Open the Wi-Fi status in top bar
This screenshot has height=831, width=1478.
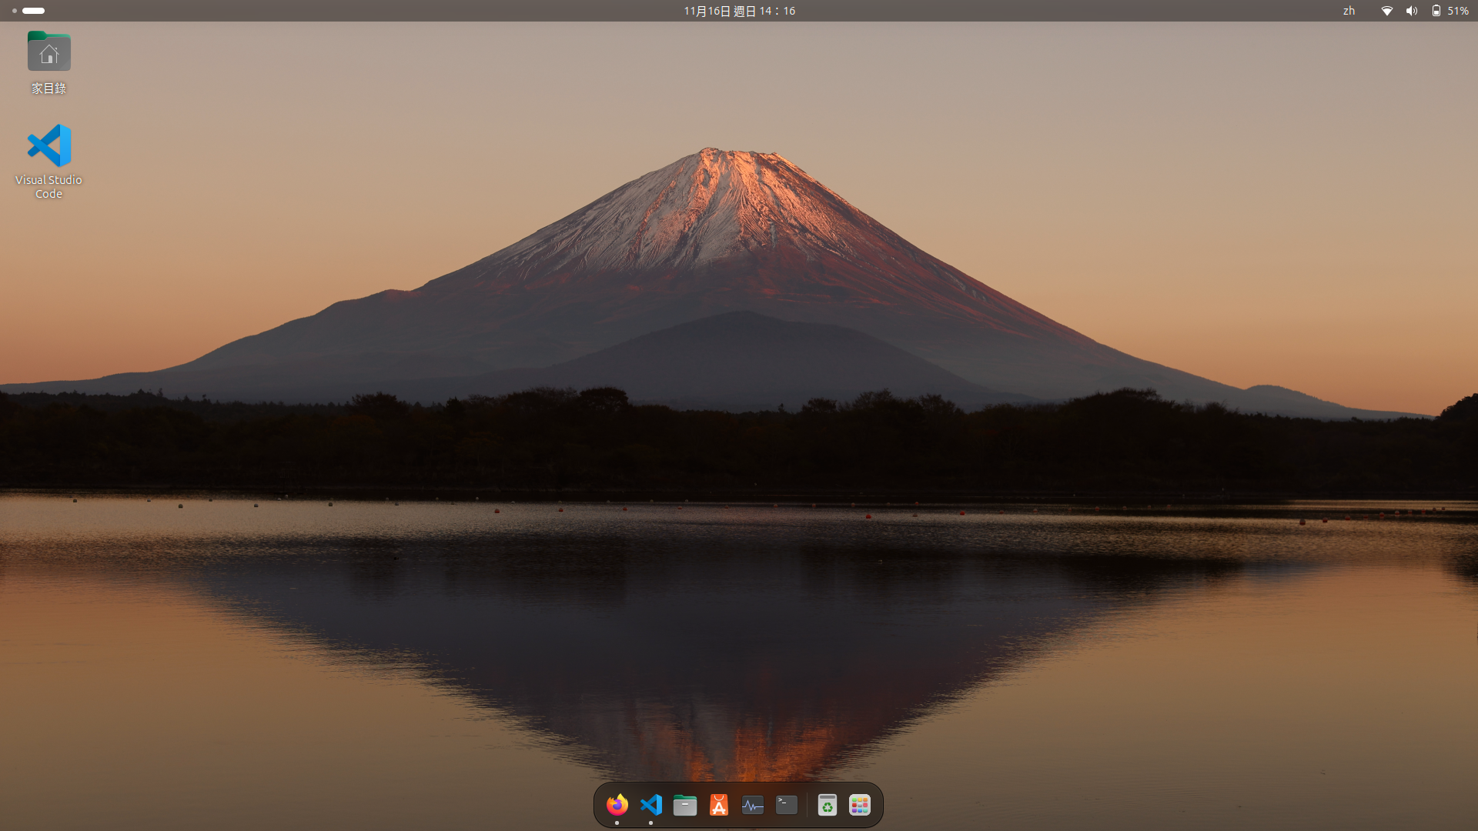point(1386,11)
